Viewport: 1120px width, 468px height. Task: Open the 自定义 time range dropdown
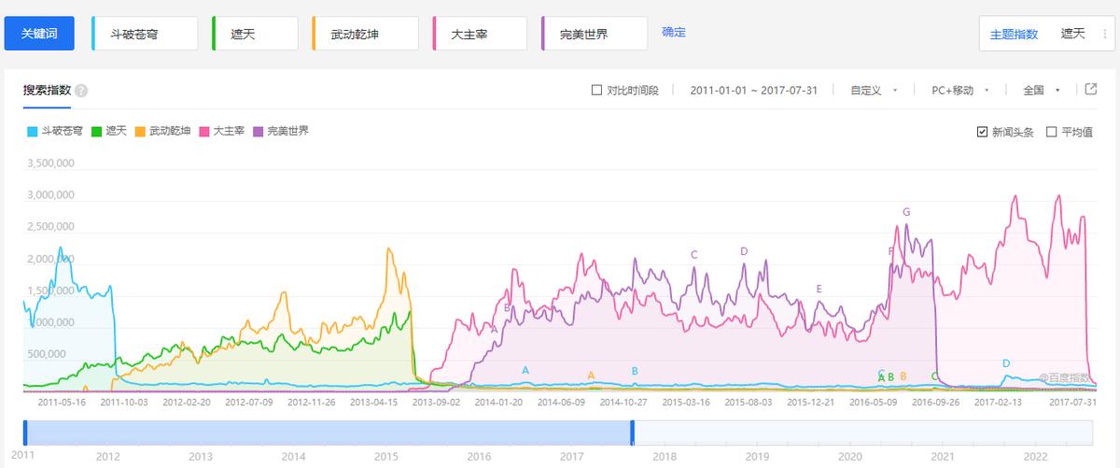[x=874, y=91]
